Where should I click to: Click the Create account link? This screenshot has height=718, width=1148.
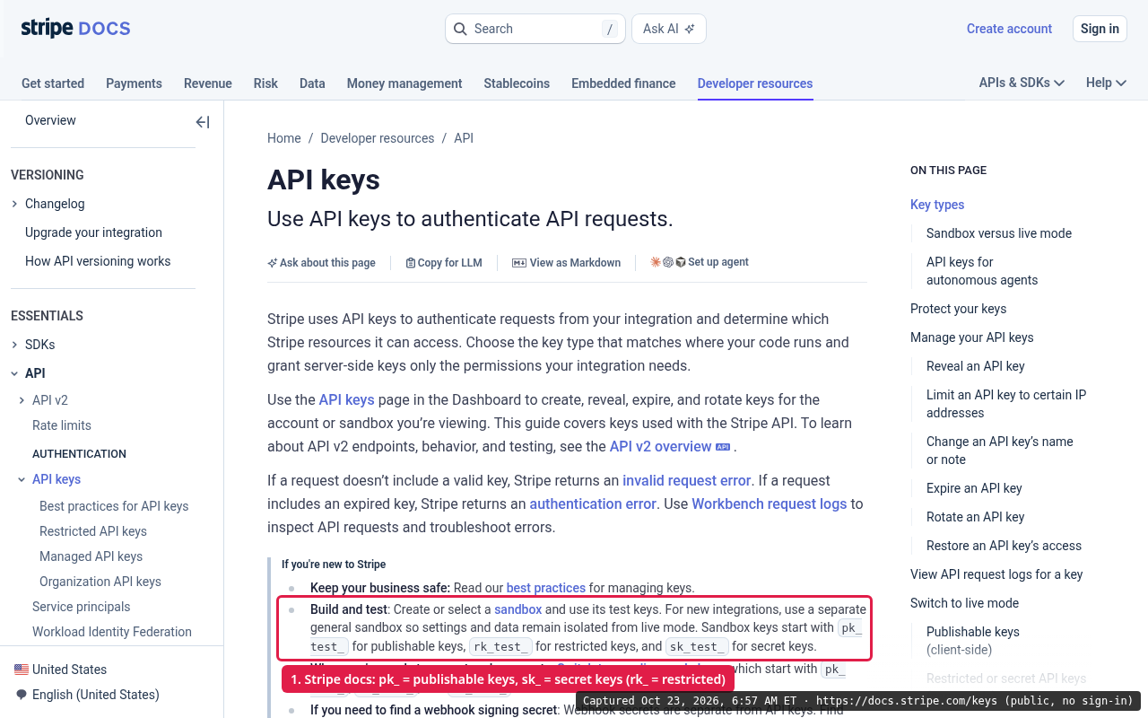click(1009, 29)
